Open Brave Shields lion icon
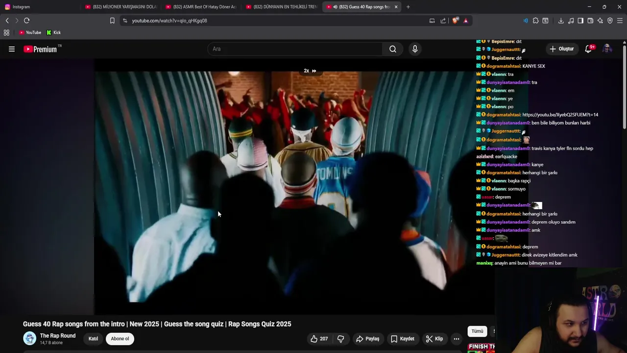The width and height of the screenshot is (627, 353). click(x=456, y=21)
